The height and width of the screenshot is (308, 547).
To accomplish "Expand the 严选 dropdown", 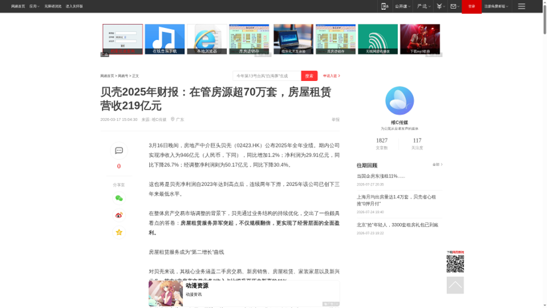I will (424, 6).
